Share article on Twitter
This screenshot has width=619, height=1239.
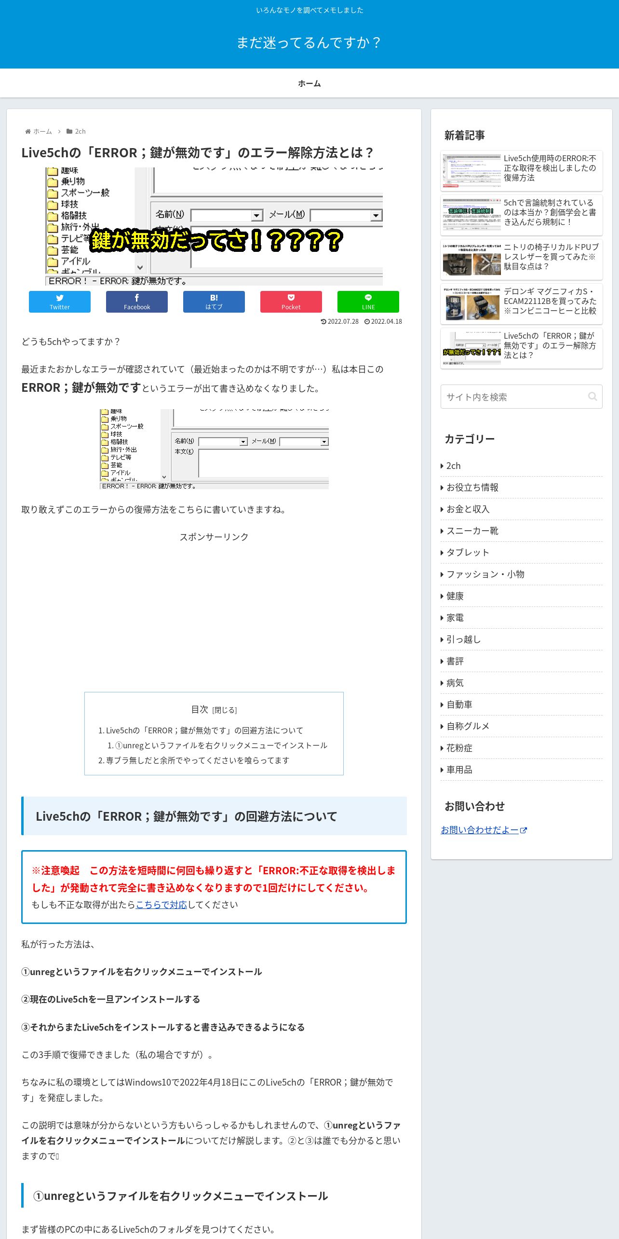point(60,302)
